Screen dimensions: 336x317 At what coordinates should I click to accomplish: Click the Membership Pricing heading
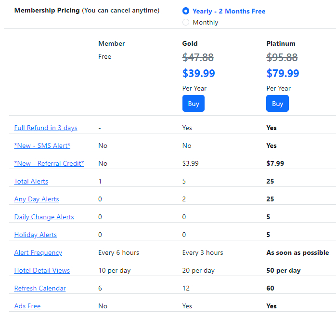coord(47,10)
